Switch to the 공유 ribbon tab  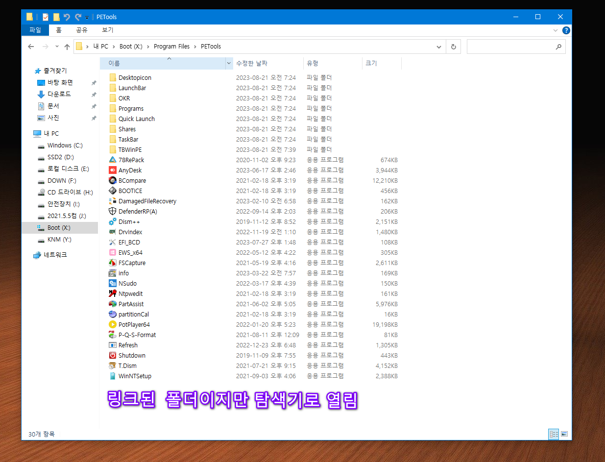[x=81, y=30]
